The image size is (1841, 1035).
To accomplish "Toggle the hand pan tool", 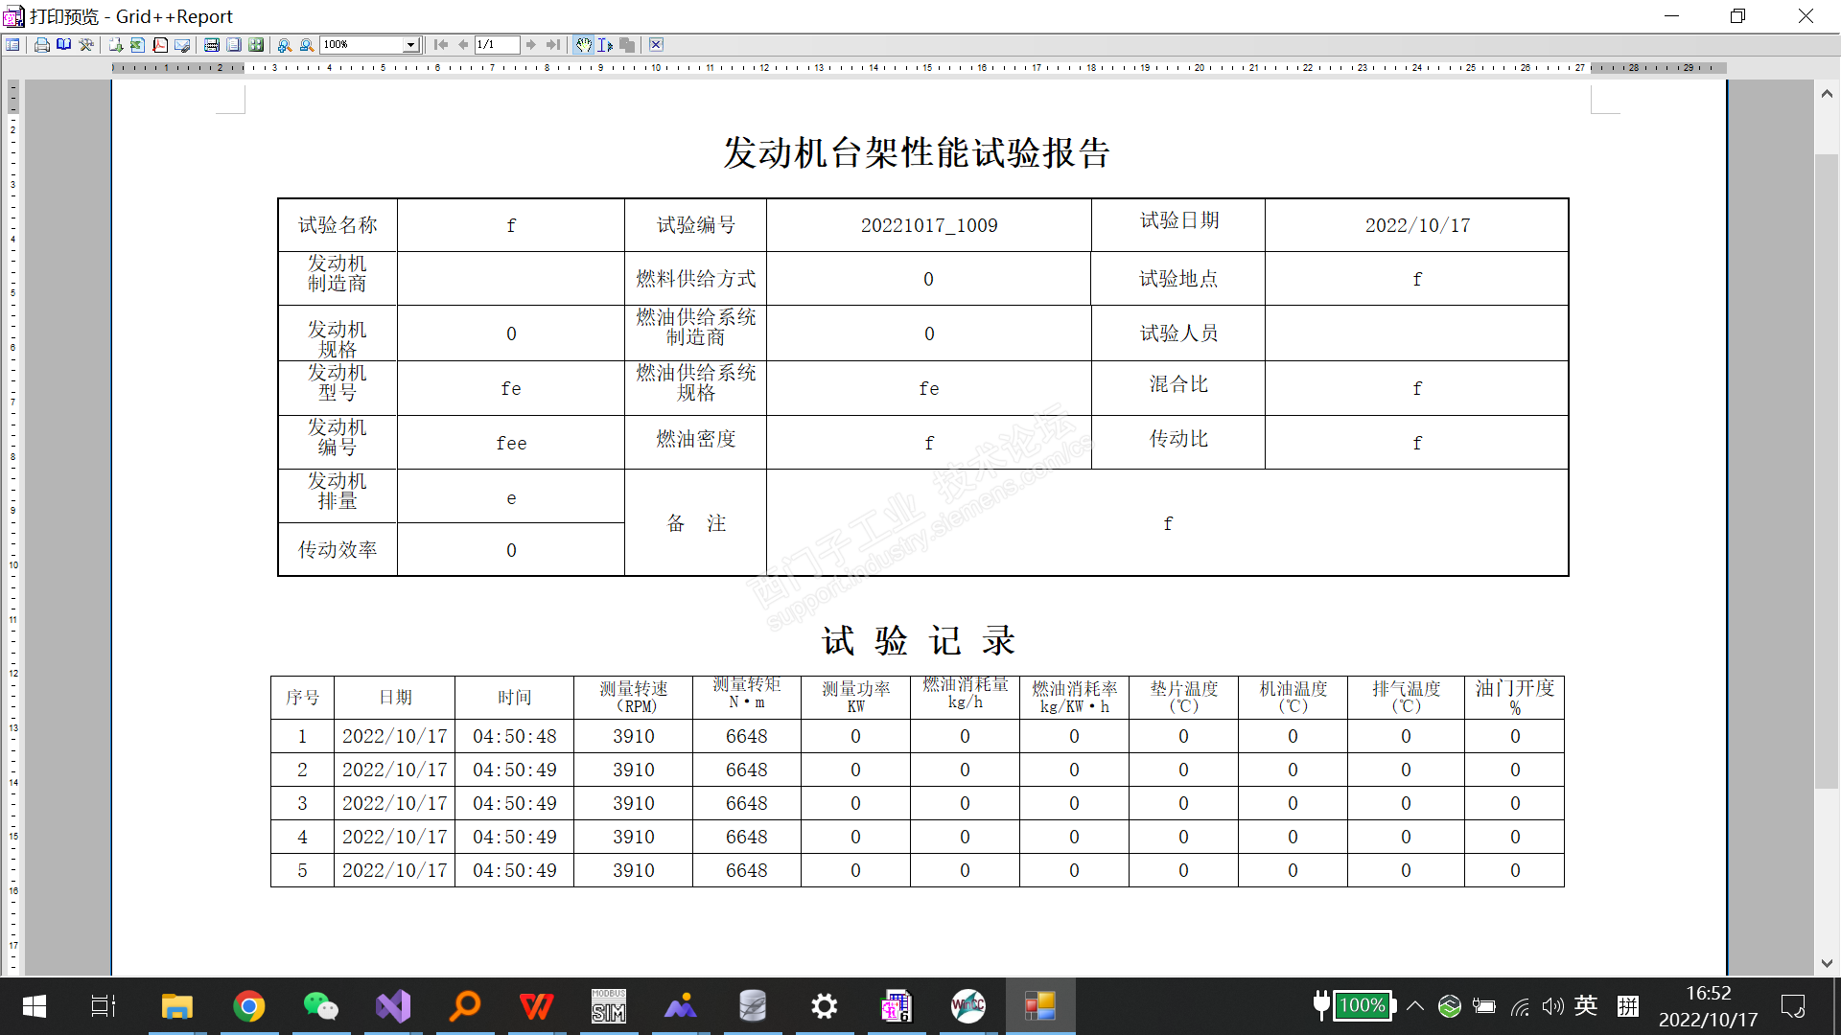I will click(x=584, y=45).
